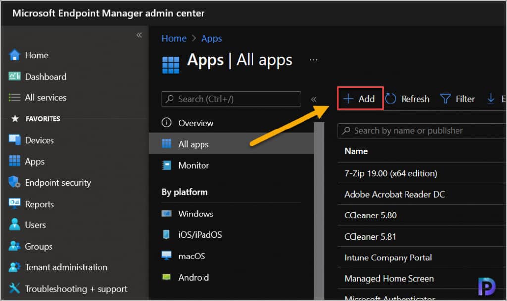Screen dimensions: 507x301
Task: Open the ellipsis menu beside All apps
Action: pyautogui.click(x=313, y=60)
